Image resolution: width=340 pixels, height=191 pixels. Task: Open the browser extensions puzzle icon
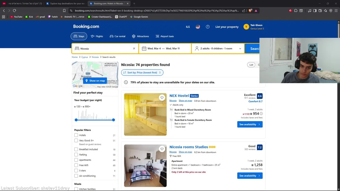(x=296, y=11)
